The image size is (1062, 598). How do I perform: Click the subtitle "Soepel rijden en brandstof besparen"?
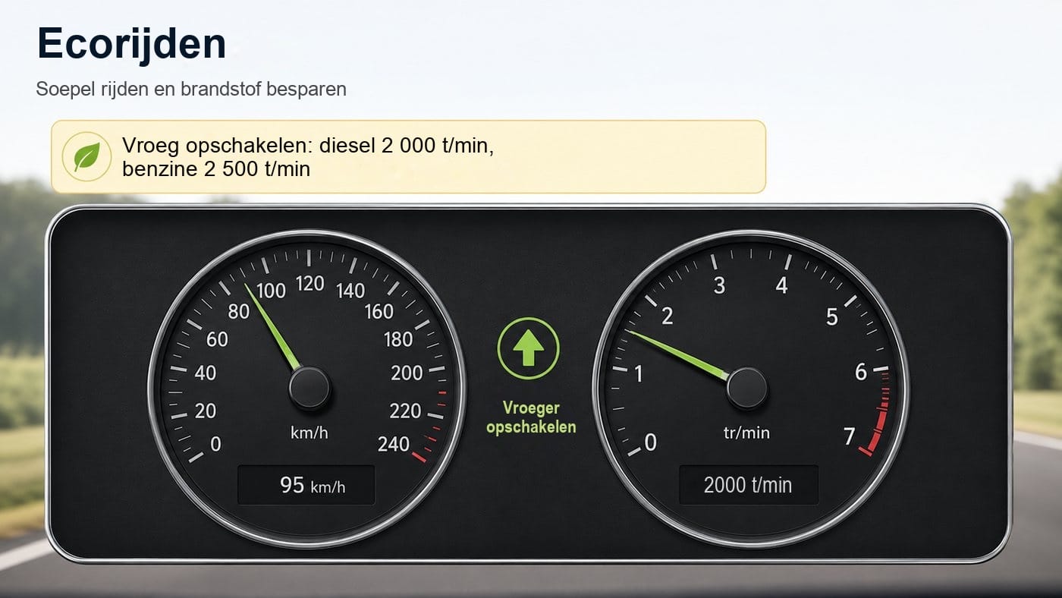(191, 89)
